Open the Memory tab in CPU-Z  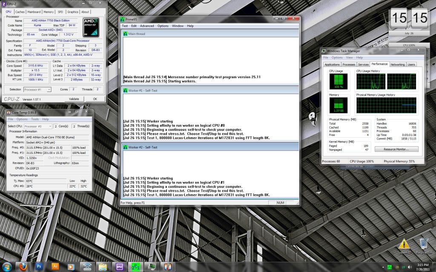click(x=49, y=12)
